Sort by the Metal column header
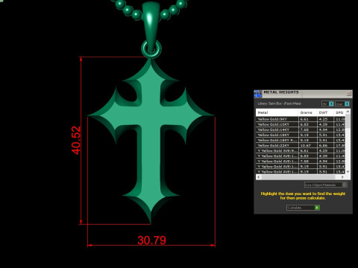The width and height of the screenshot is (358, 268). point(277,112)
